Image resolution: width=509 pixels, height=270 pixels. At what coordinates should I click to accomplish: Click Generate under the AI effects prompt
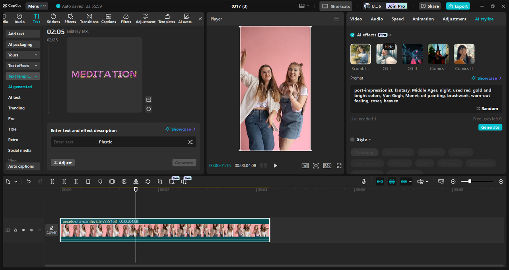[x=490, y=127]
